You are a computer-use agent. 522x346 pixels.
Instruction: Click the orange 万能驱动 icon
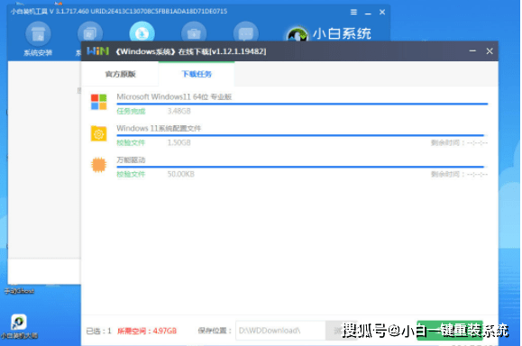[99, 165]
